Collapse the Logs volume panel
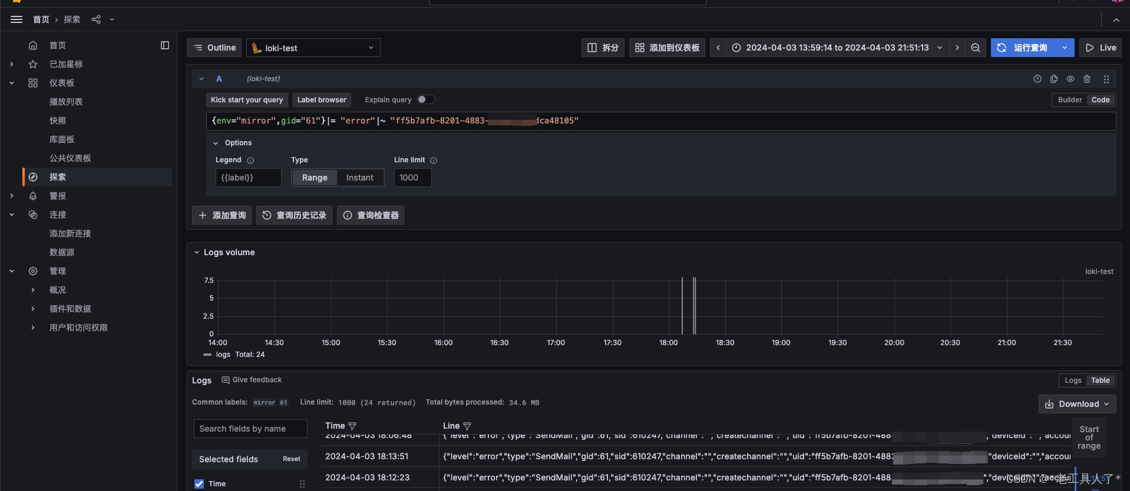 point(197,252)
